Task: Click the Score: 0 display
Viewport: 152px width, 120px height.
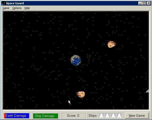Action: pos(73,115)
